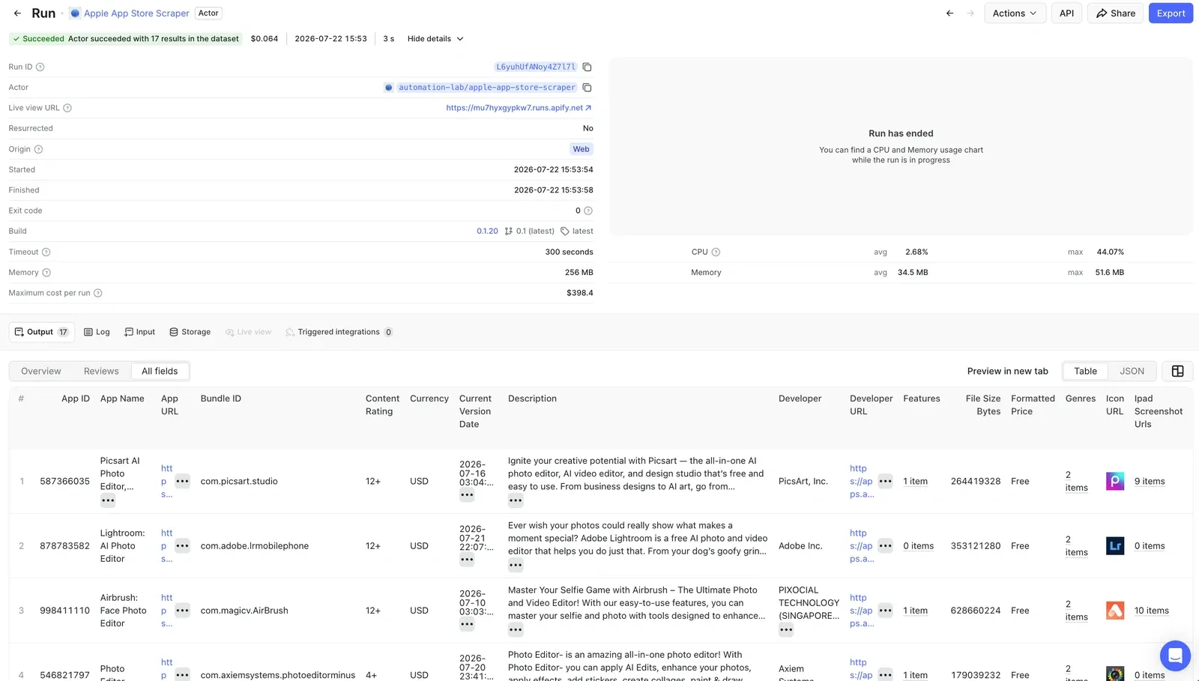Click the Web origin badge

coord(581,149)
